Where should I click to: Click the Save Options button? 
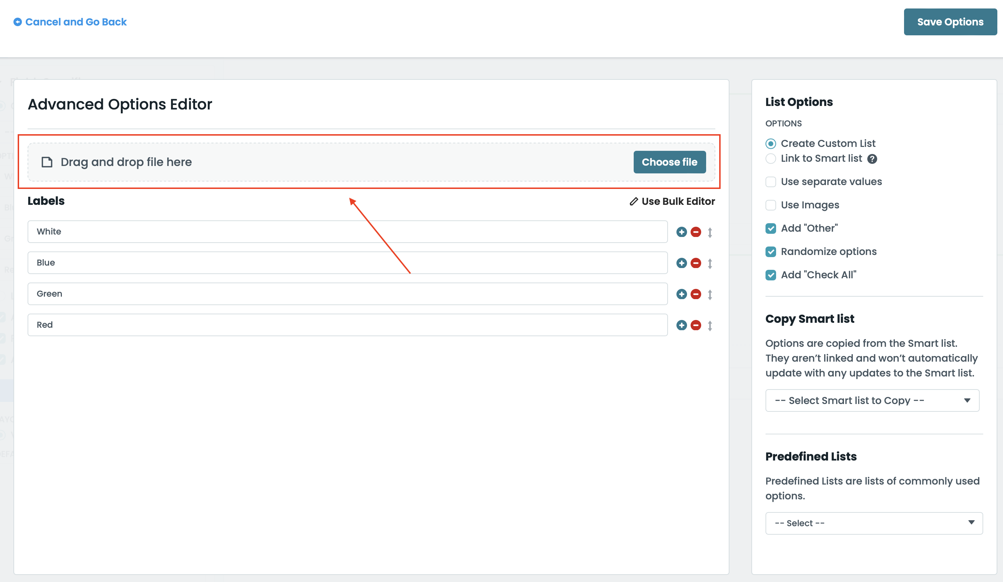pyautogui.click(x=950, y=22)
